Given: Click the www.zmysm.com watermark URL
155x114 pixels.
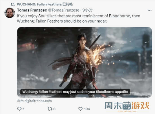Looking at the screenshot, I should point(127,111).
